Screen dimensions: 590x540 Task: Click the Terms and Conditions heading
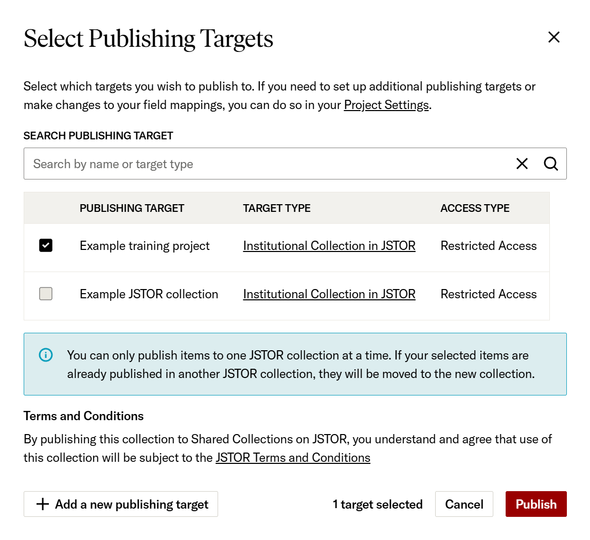pos(83,416)
